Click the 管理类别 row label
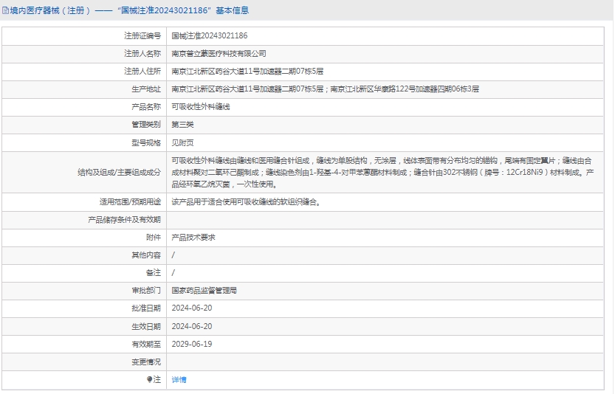The height and width of the screenshot is (394, 615). point(146,124)
